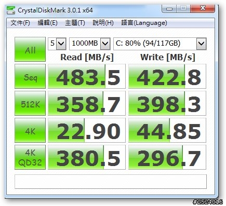
Task: Minimize the CrystalDiskMark window
Action: coord(169,8)
